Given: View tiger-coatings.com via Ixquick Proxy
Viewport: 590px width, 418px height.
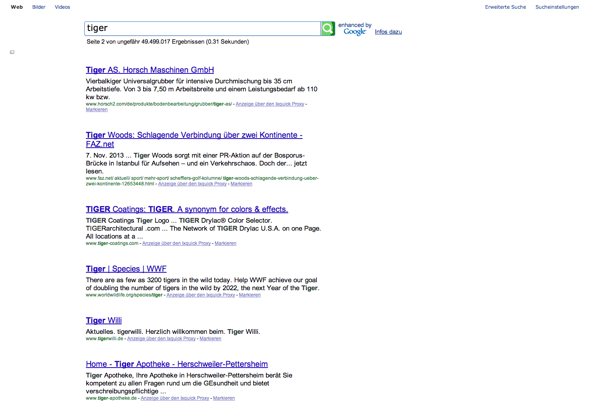Looking at the screenshot, I should (177, 243).
